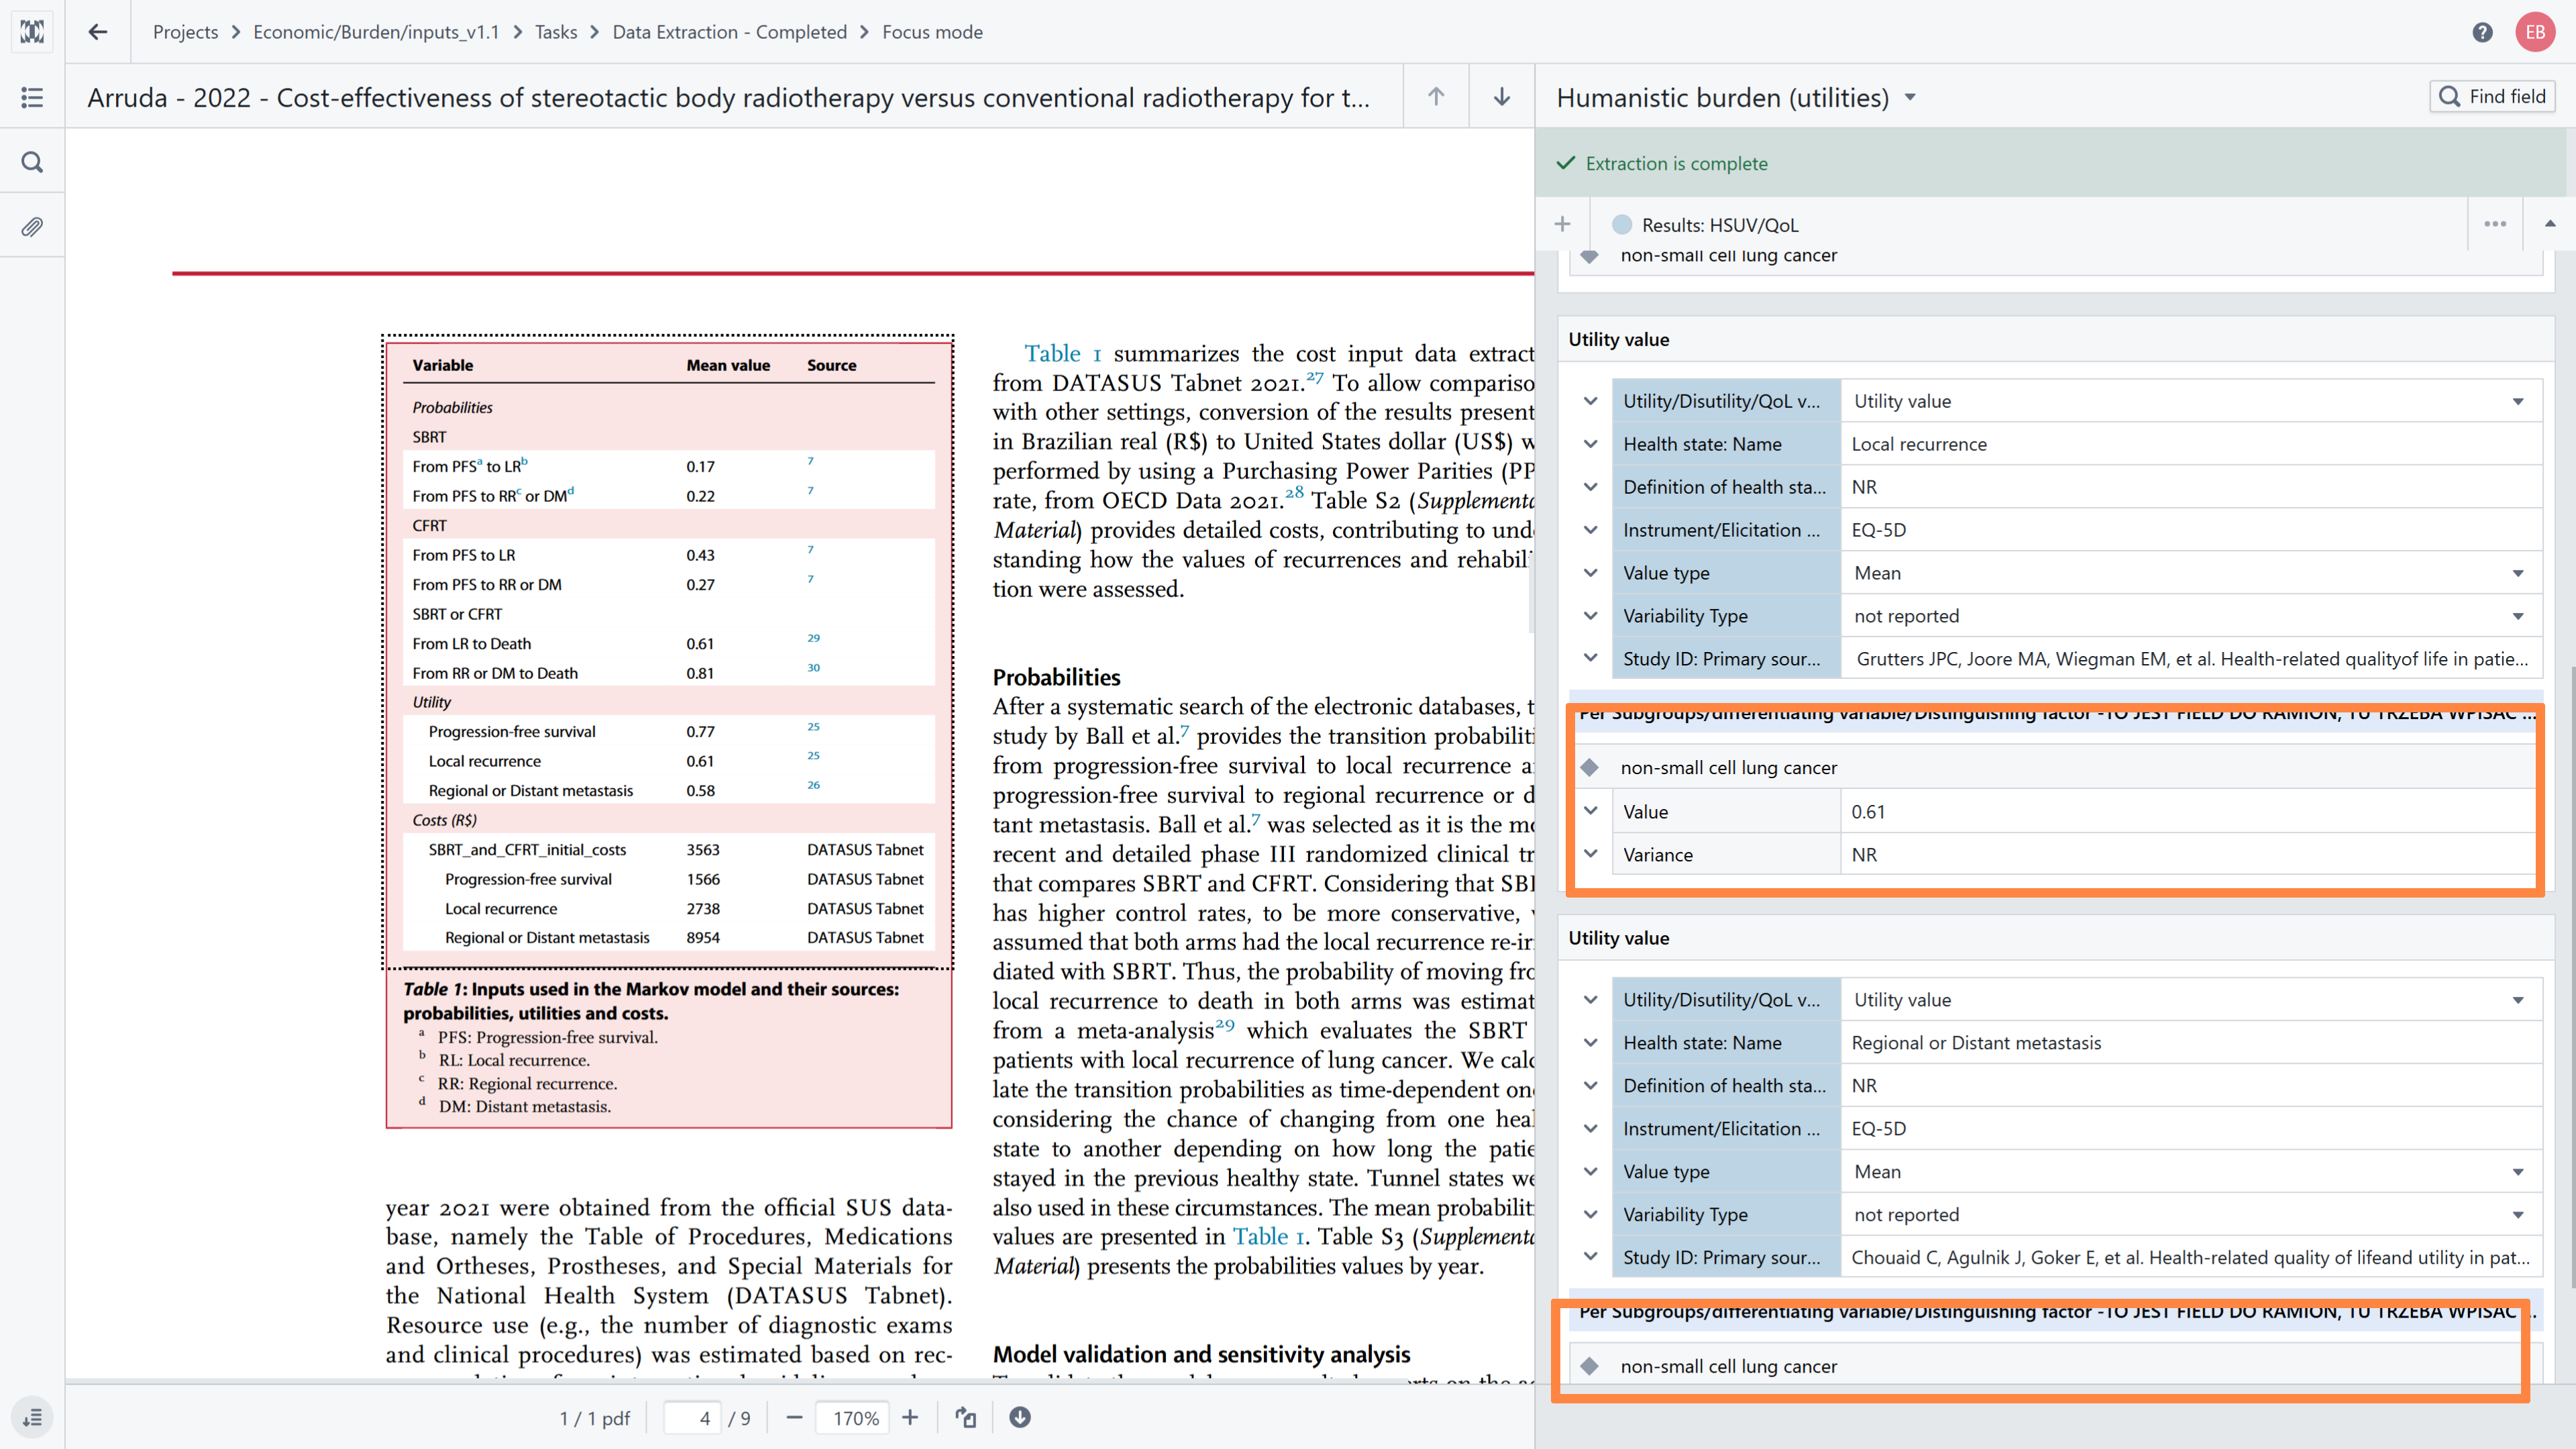
Task: Collapse the Results HSUV/QoL section arrow
Action: [2549, 224]
